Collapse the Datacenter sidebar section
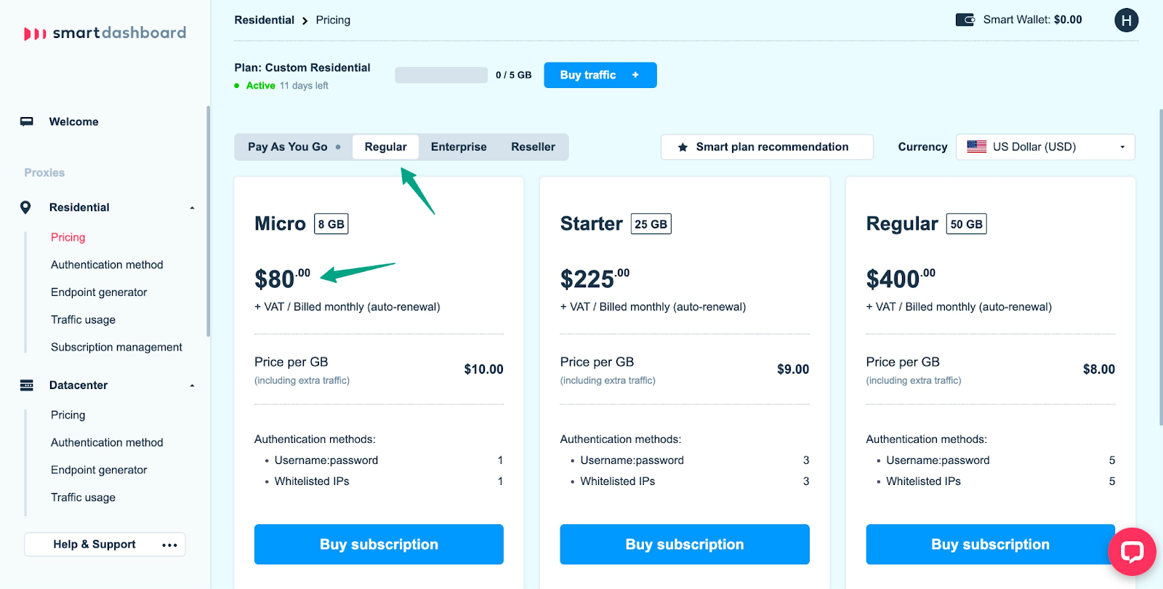 click(x=192, y=385)
